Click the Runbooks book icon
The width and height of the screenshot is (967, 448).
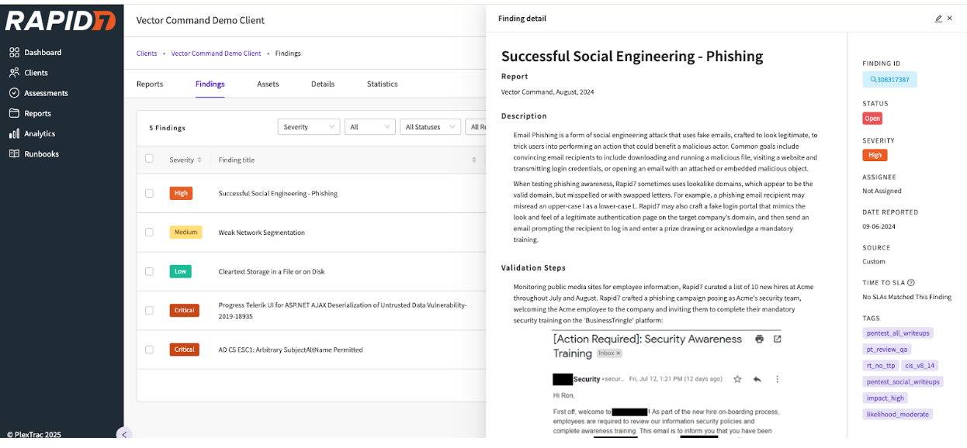click(14, 153)
